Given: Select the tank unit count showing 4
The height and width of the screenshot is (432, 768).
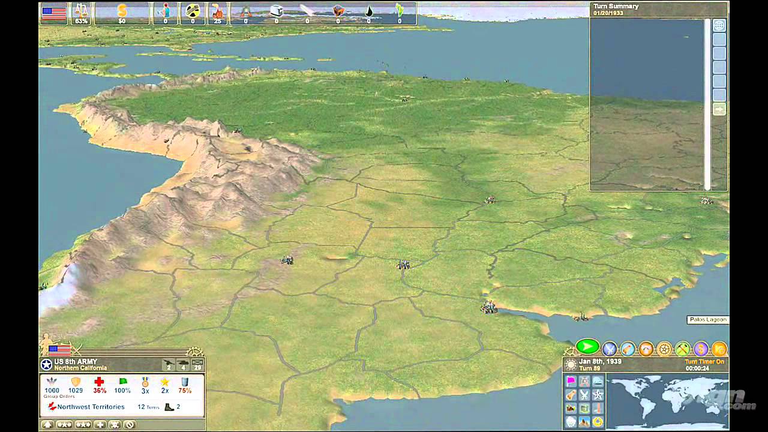Looking at the screenshot, I should pyautogui.click(x=184, y=364).
